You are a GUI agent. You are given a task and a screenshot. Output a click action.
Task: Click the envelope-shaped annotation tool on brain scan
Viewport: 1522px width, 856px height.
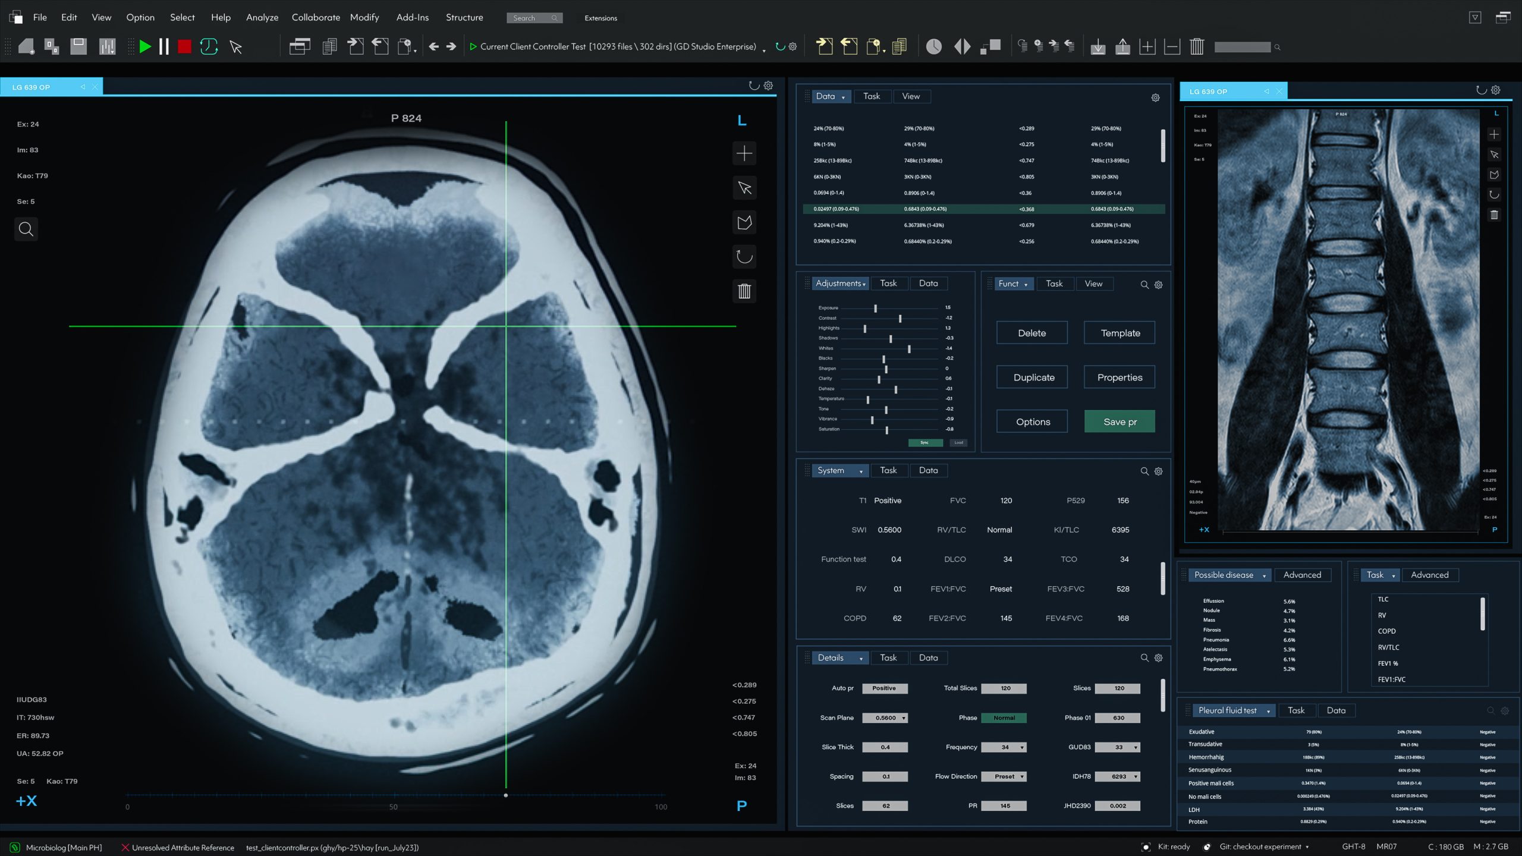[744, 222]
